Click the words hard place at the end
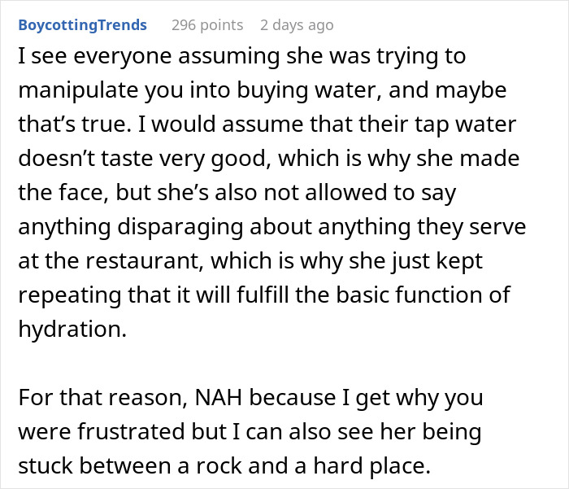This screenshot has height=489, width=569. point(382,467)
